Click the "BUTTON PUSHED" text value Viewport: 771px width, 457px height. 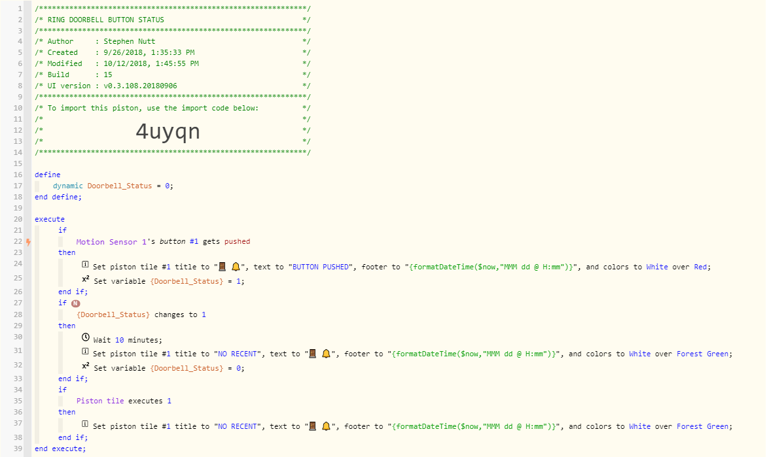pyautogui.click(x=321, y=267)
